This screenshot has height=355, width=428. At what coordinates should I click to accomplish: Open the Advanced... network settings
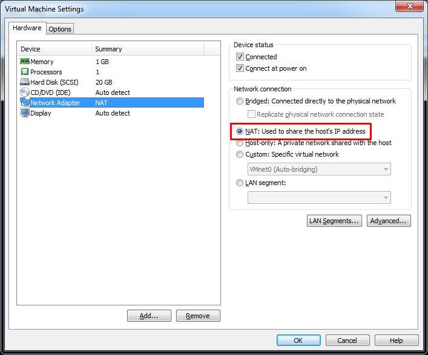389,221
